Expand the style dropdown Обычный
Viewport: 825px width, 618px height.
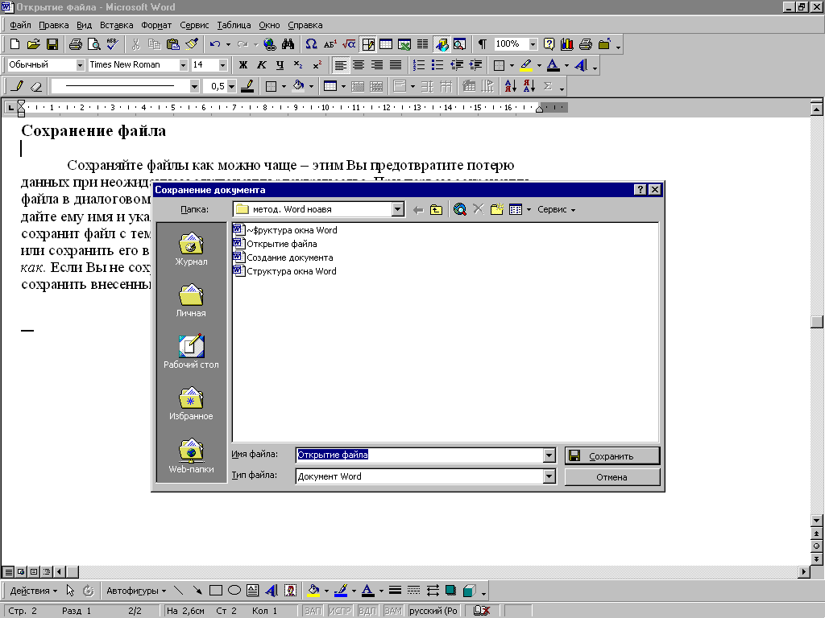click(80, 64)
